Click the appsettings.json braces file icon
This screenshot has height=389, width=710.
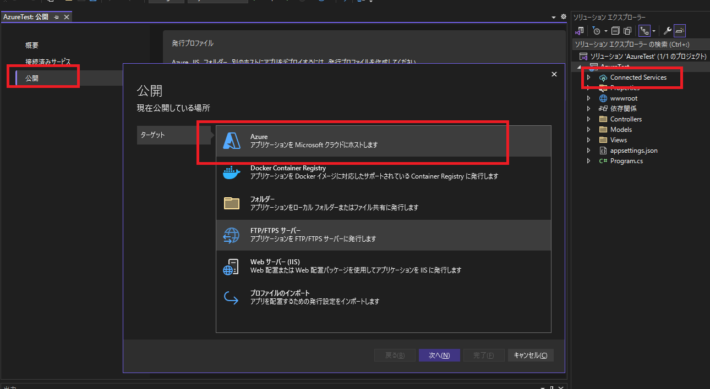603,151
